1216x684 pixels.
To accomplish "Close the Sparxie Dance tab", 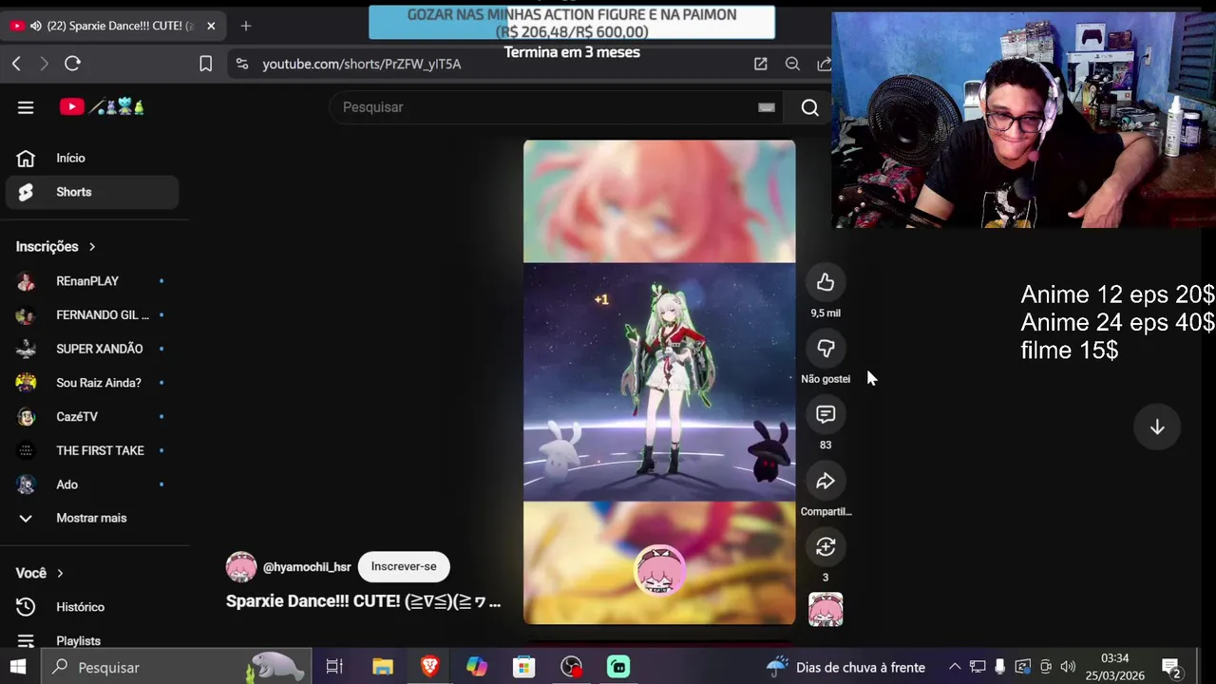I will [211, 26].
